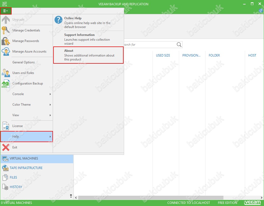Open the main hamburger menu button

click(x=6, y=11)
